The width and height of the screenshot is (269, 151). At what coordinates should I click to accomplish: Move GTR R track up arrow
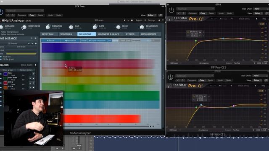tap(30, 88)
